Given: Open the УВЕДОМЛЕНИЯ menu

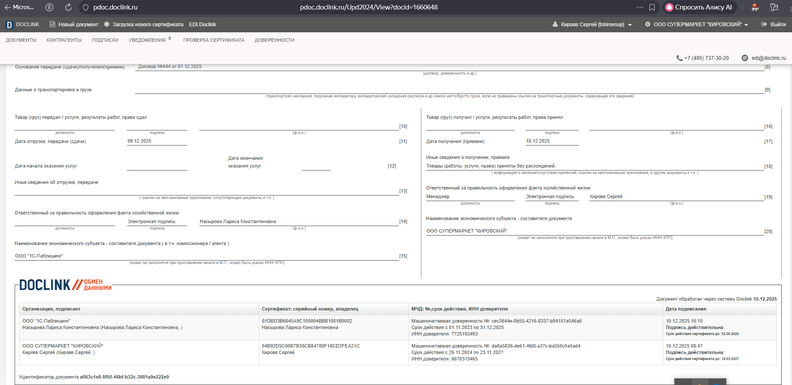Looking at the screenshot, I should pyautogui.click(x=147, y=40).
